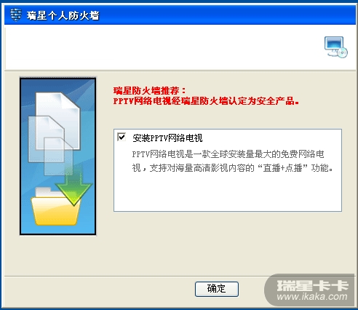Click empty space inside the options list box
The image size is (358, 310).
228,191
